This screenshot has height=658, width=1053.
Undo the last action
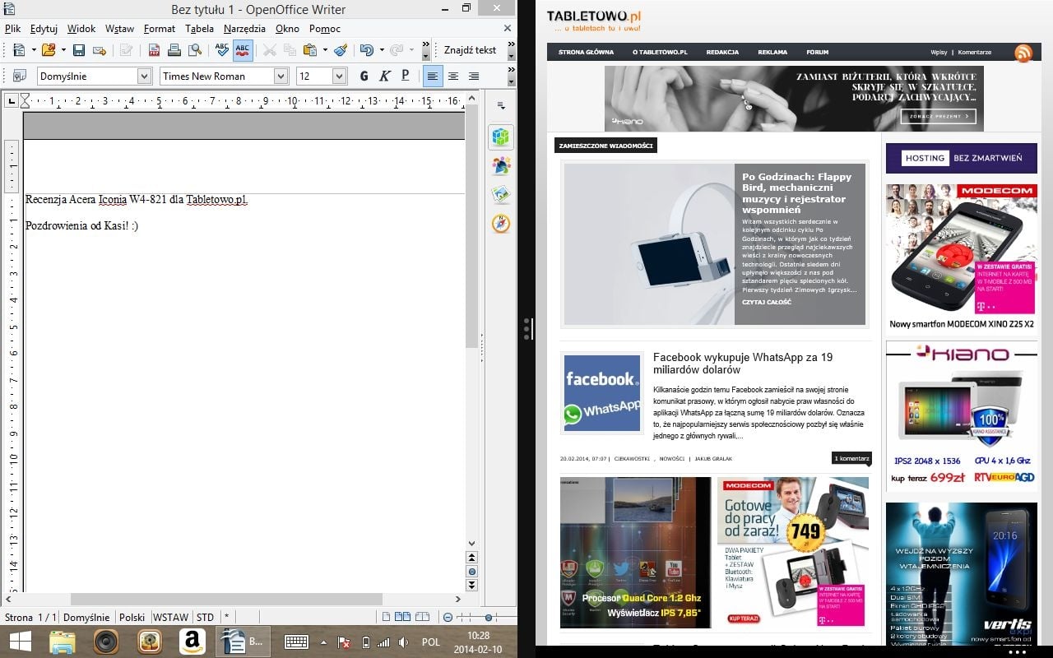coord(366,50)
